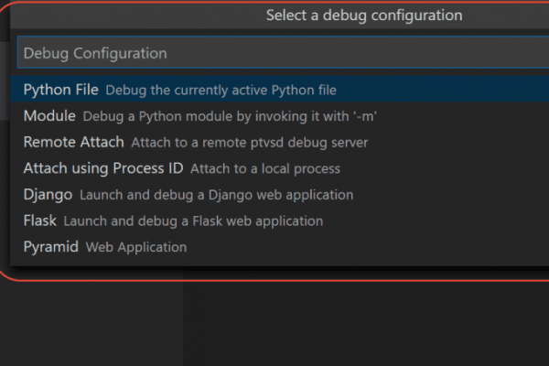Choose the Django configuration entry
Screen dimensions: 549x366
coord(279,195)
